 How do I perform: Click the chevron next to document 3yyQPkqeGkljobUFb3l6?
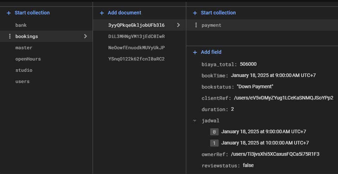179,25
